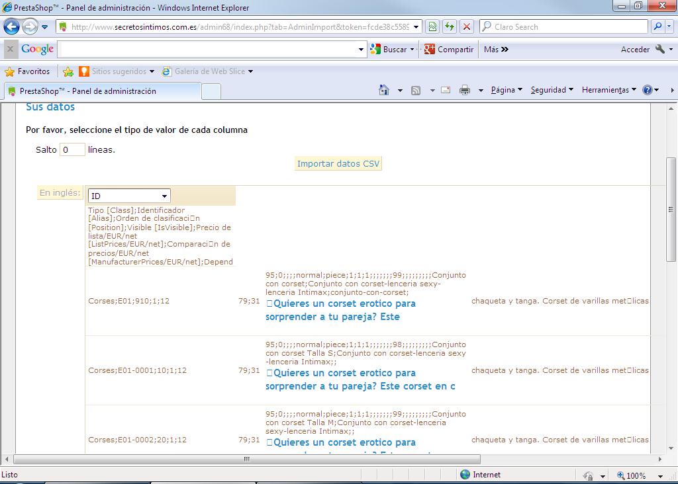Open the Home icon dropdown arrow
The height and width of the screenshot is (484, 678).
coord(400,90)
